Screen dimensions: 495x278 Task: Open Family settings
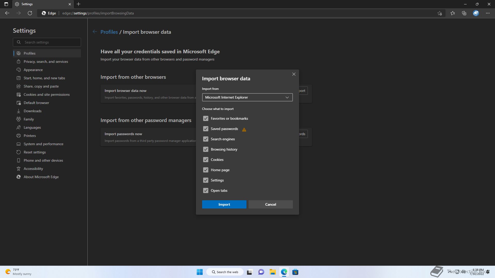pyautogui.click(x=47, y=119)
